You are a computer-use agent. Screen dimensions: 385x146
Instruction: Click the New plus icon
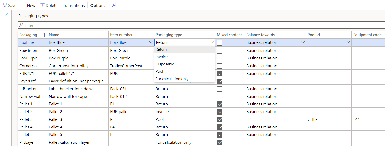[x=24, y=5]
